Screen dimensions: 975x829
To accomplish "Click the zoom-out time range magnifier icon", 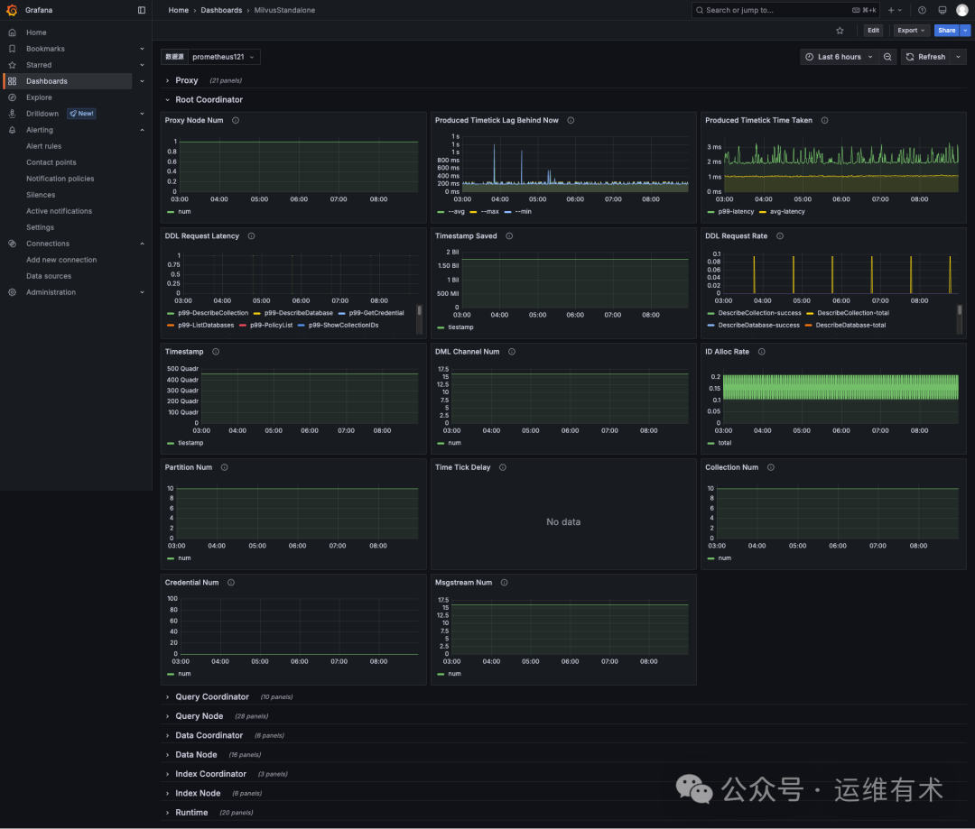I will pos(887,56).
